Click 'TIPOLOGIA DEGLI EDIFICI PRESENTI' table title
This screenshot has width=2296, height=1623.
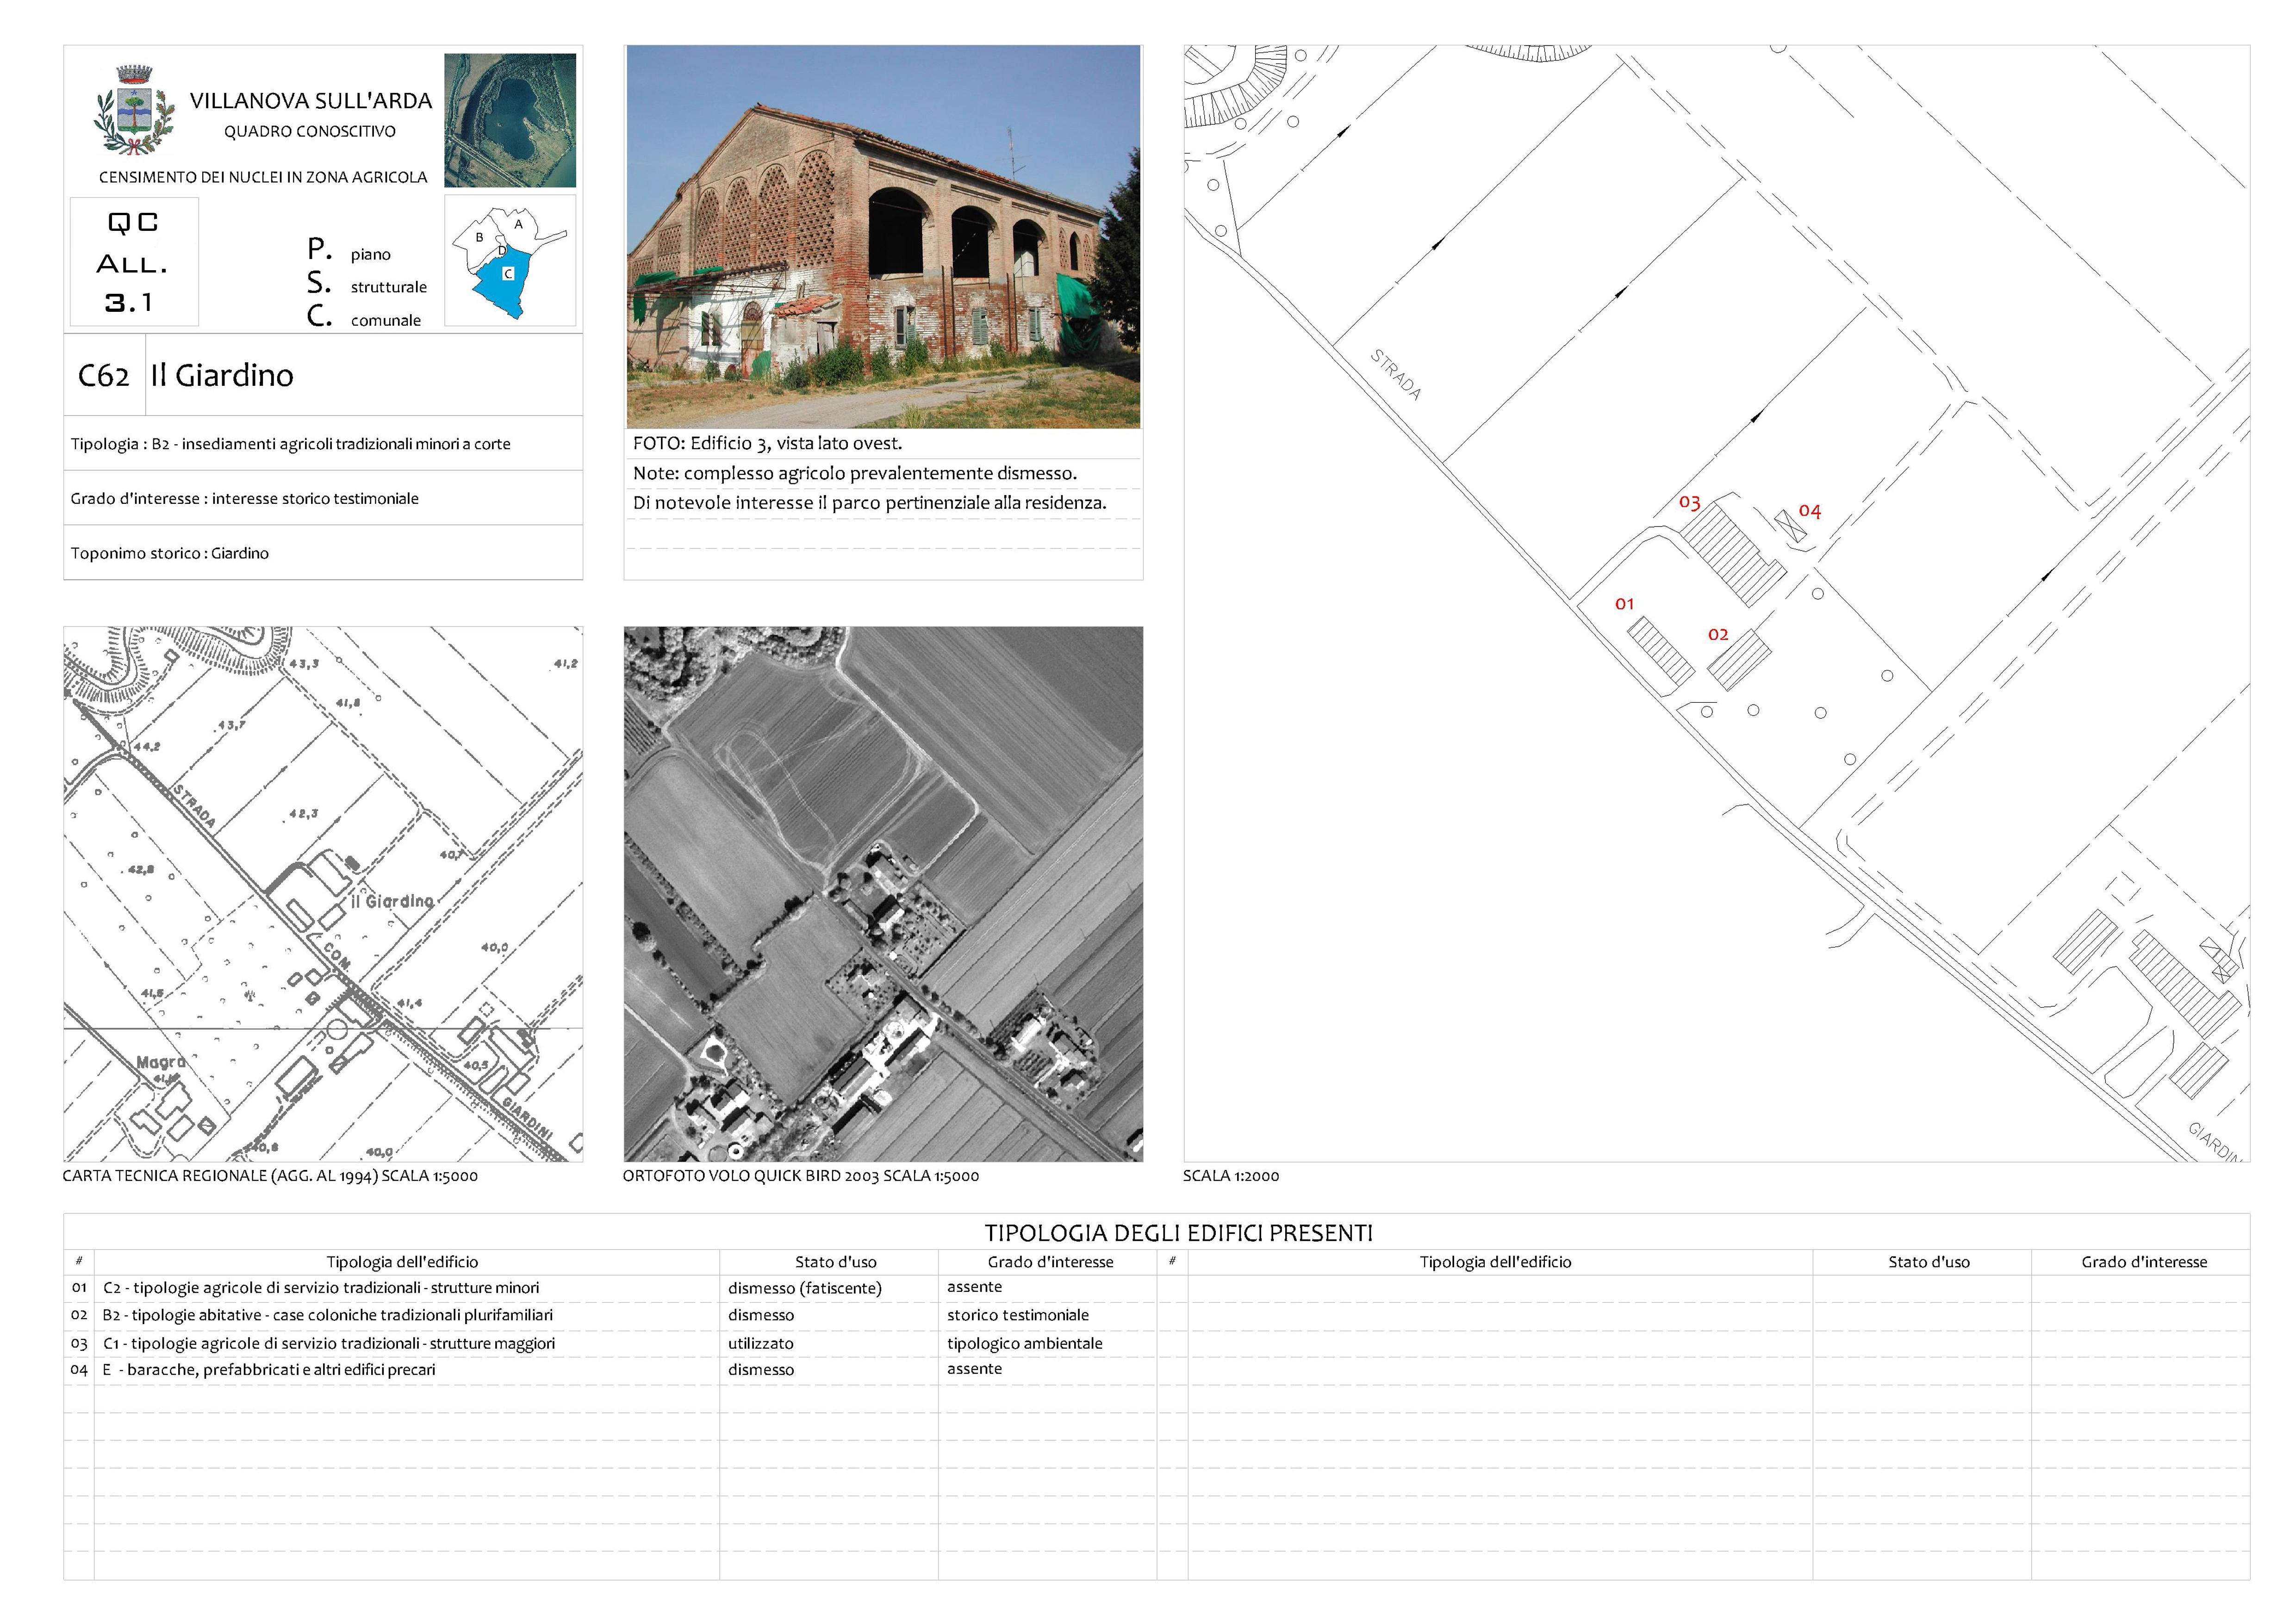[x=1179, y=1233]
